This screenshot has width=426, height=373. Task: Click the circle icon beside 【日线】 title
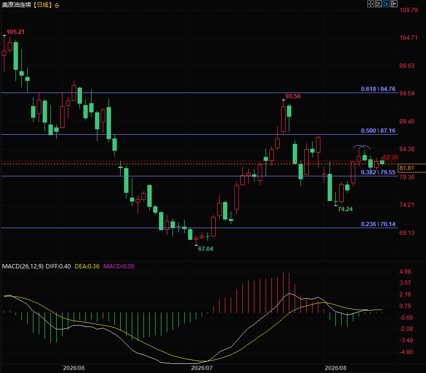coord(57,5)
